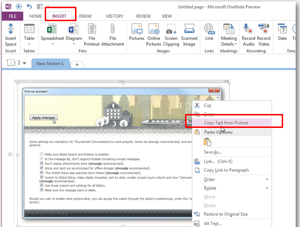
Task: Add a new section tab
Action: (77, 65)
